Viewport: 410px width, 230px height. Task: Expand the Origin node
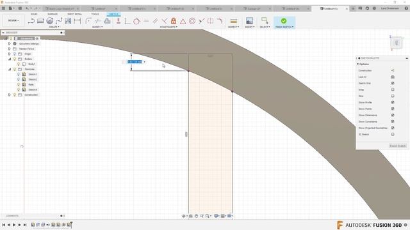pyautogui.click(x=10, y=54)
